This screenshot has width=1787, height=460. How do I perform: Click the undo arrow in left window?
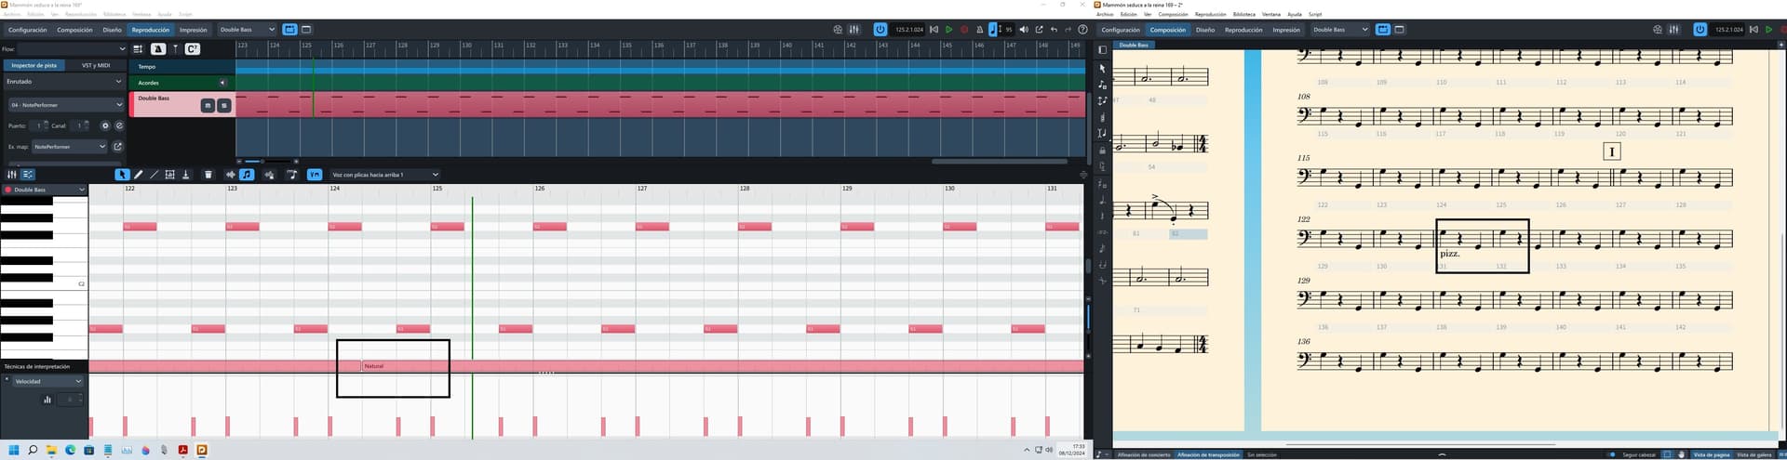[x=1054, y=30]
